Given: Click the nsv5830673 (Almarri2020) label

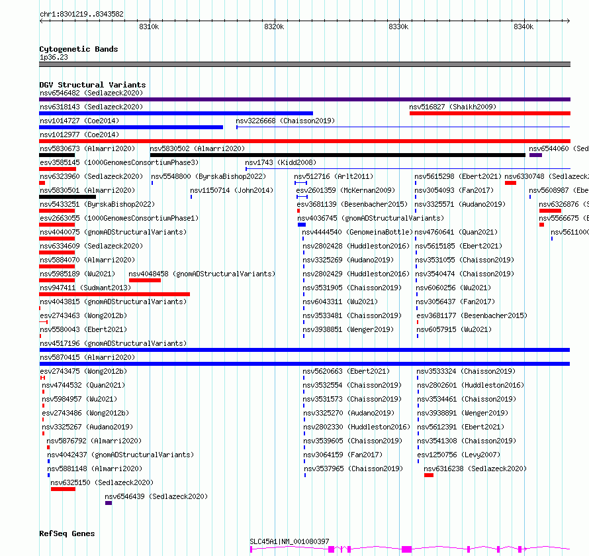Looking at the screenshot, I should click(x=87, y=148).
